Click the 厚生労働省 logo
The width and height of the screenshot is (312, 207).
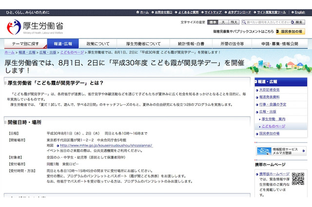click(35, 27)
